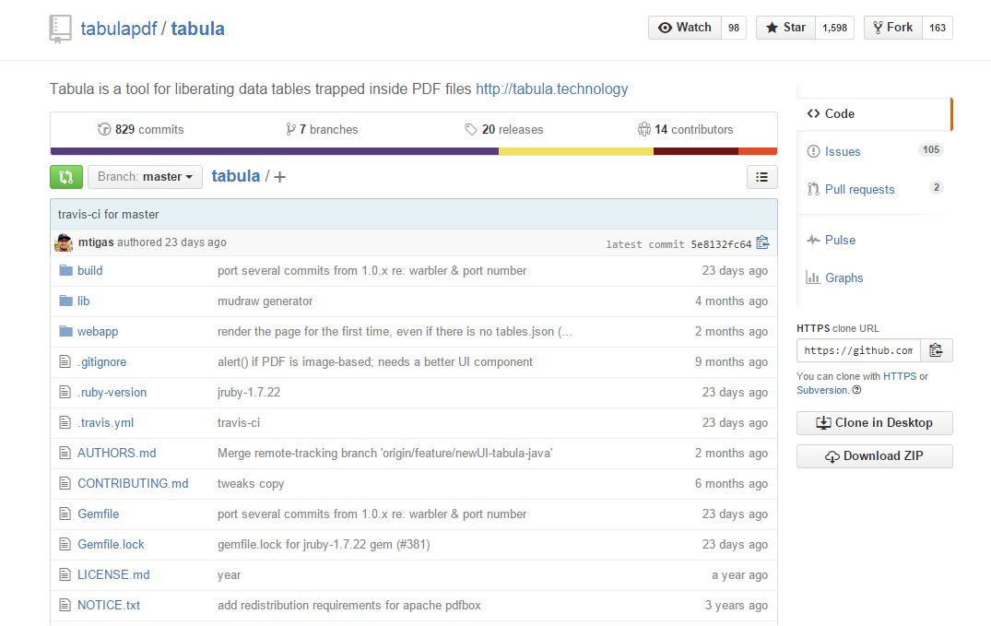Open the tabula.technology website link
The height and width of the screenshot is (626, 991).
pos(552,89)
